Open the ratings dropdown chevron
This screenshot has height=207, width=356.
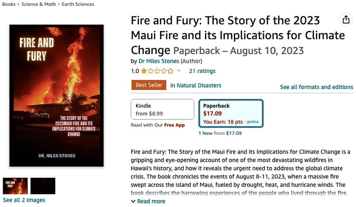(x=179, y=71)
